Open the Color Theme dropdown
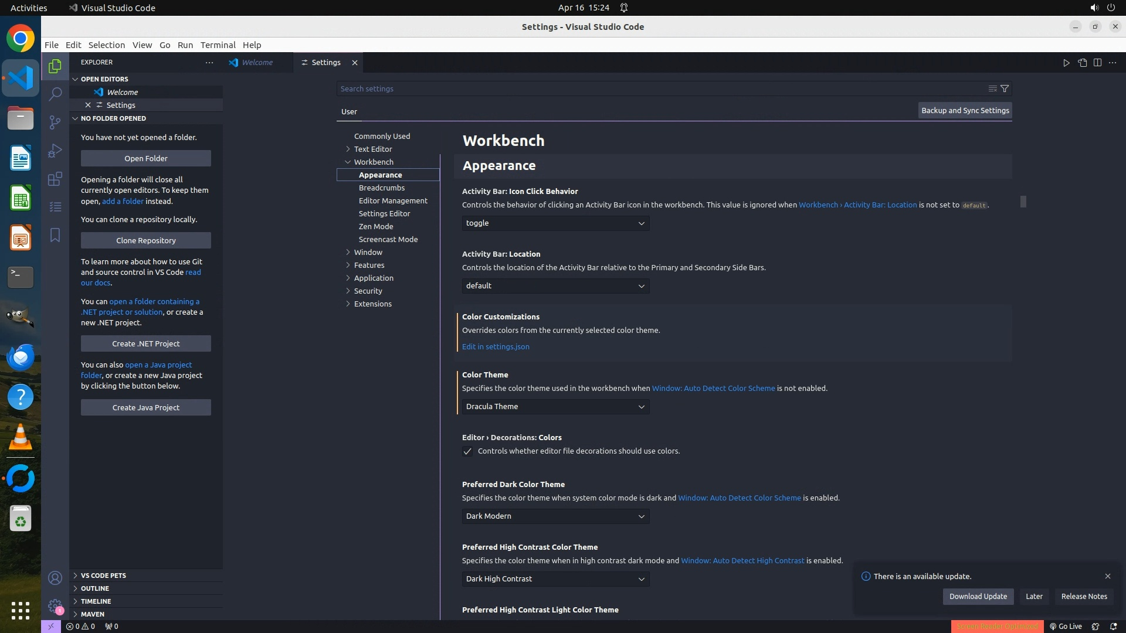This screenshot has width=1126, height=633. pos(555,407)
